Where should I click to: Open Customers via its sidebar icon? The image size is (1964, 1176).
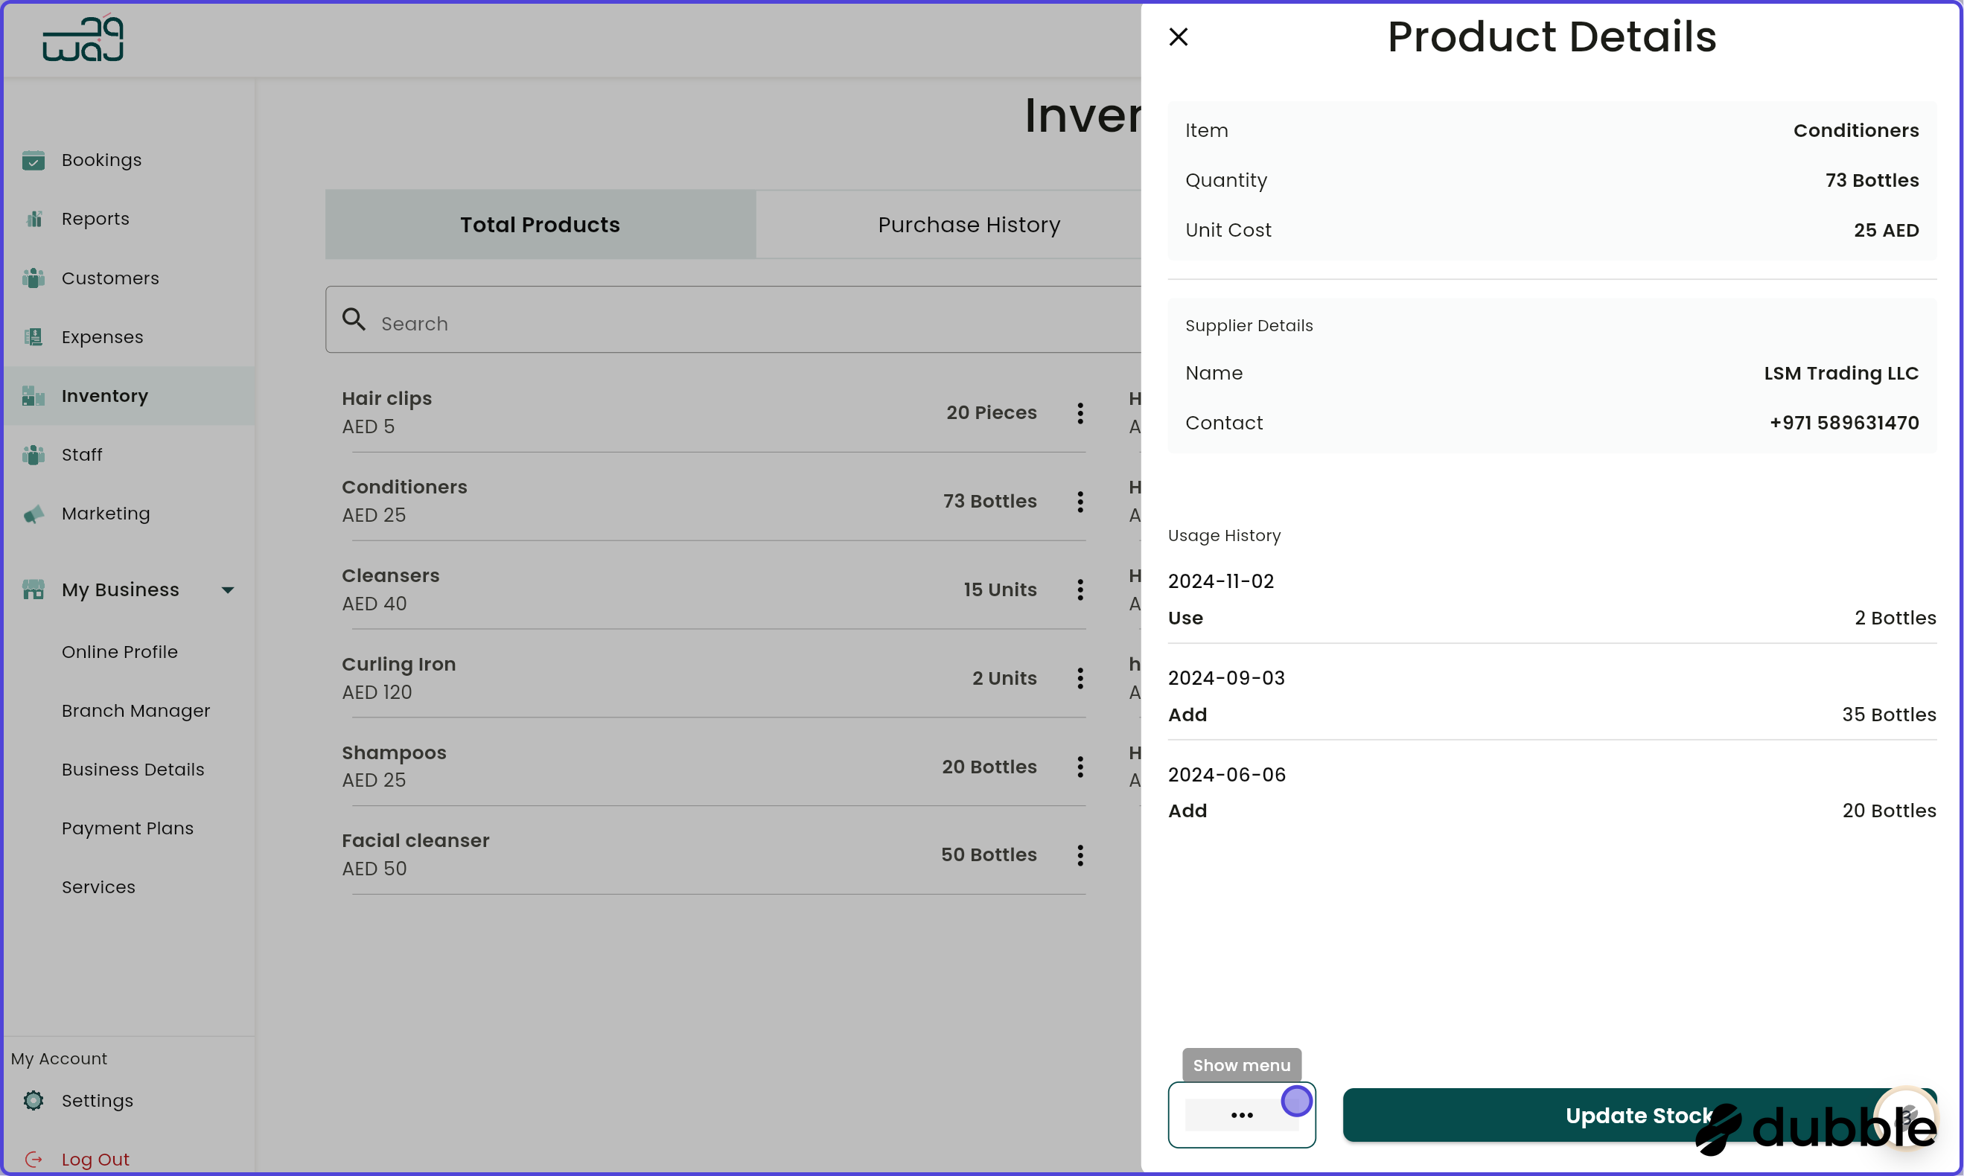[34, 278]
